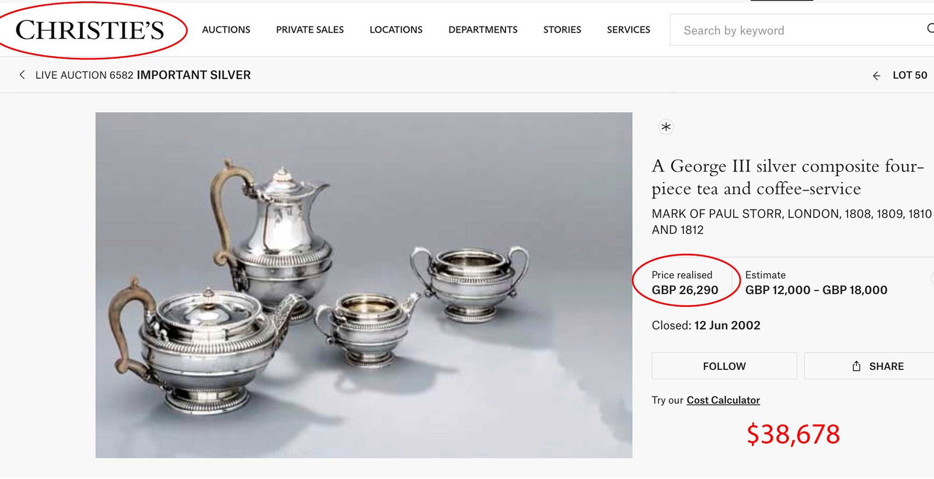Open the Cost Calculator link
The height and width of the screenshot is (479, 934).
pyautogui.click(x=723, y=400)
